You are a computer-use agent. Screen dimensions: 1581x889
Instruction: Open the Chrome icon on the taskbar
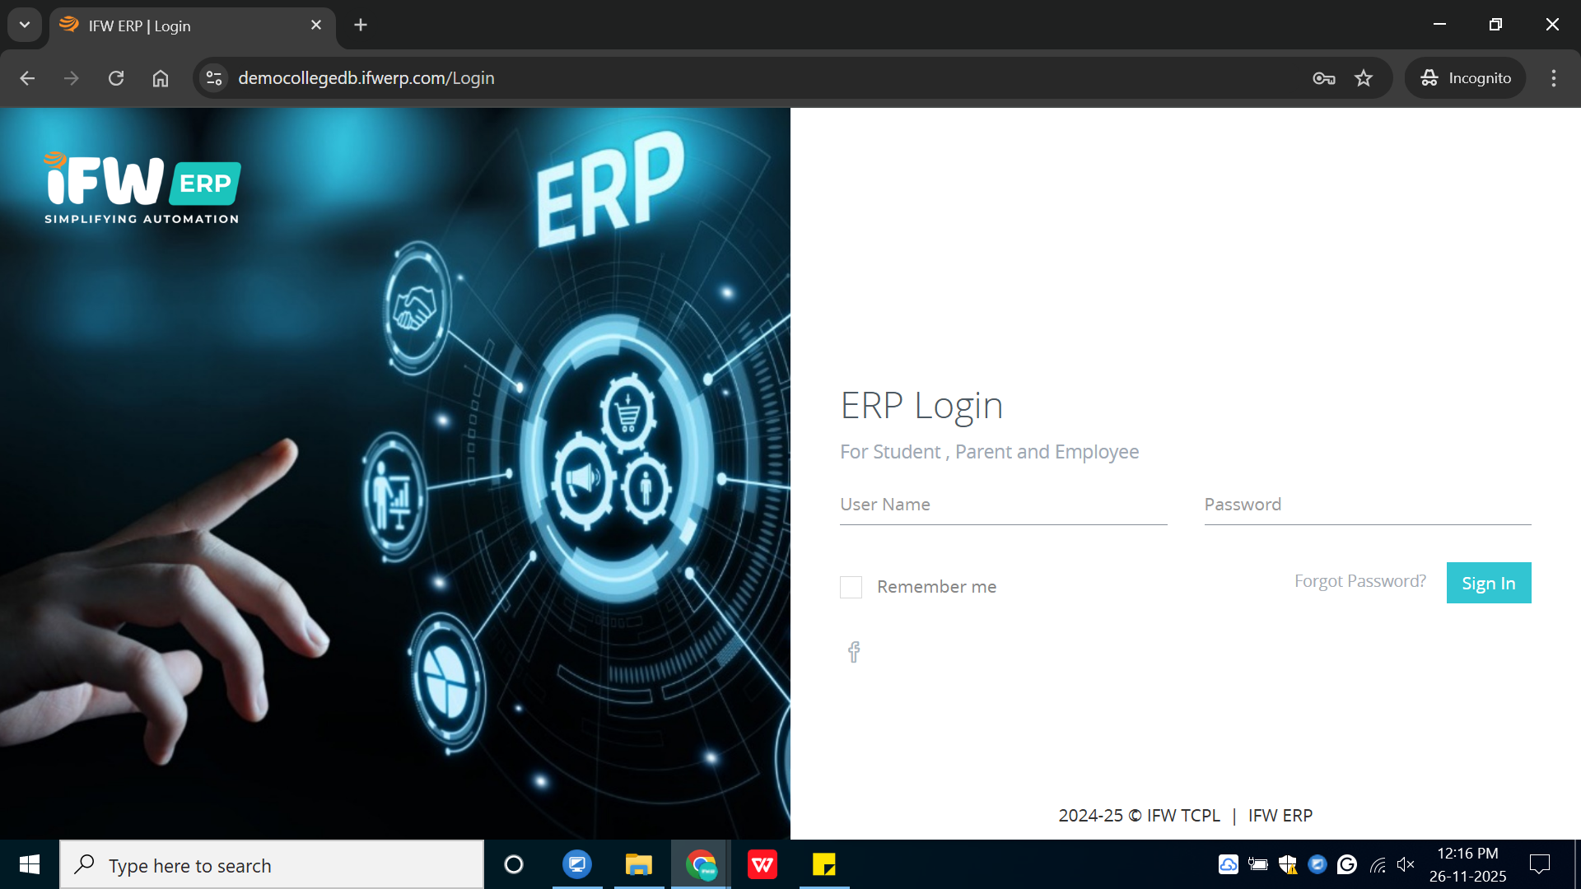click(701, 864)
